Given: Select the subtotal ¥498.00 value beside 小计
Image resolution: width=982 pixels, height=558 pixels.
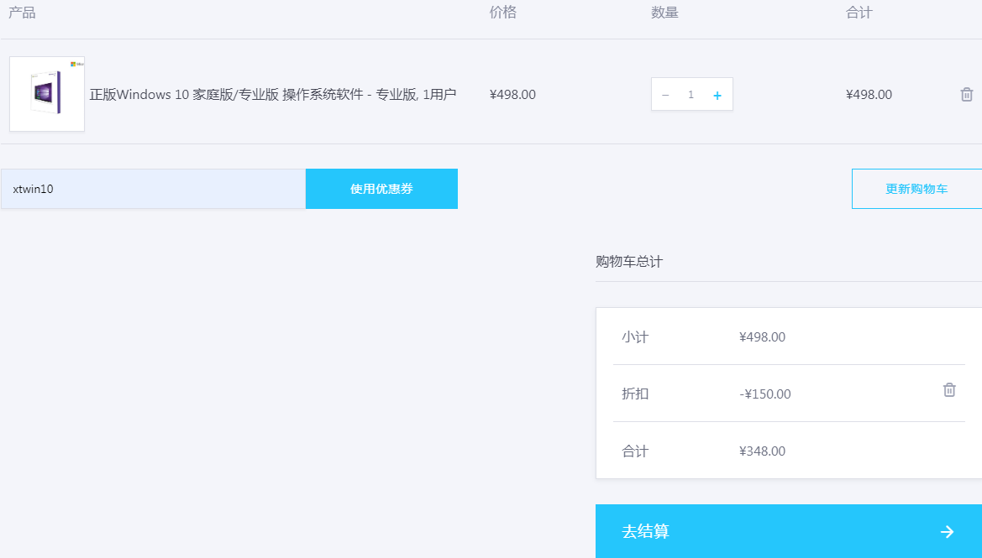Looking at the screenshot, I should coord(762,337).
